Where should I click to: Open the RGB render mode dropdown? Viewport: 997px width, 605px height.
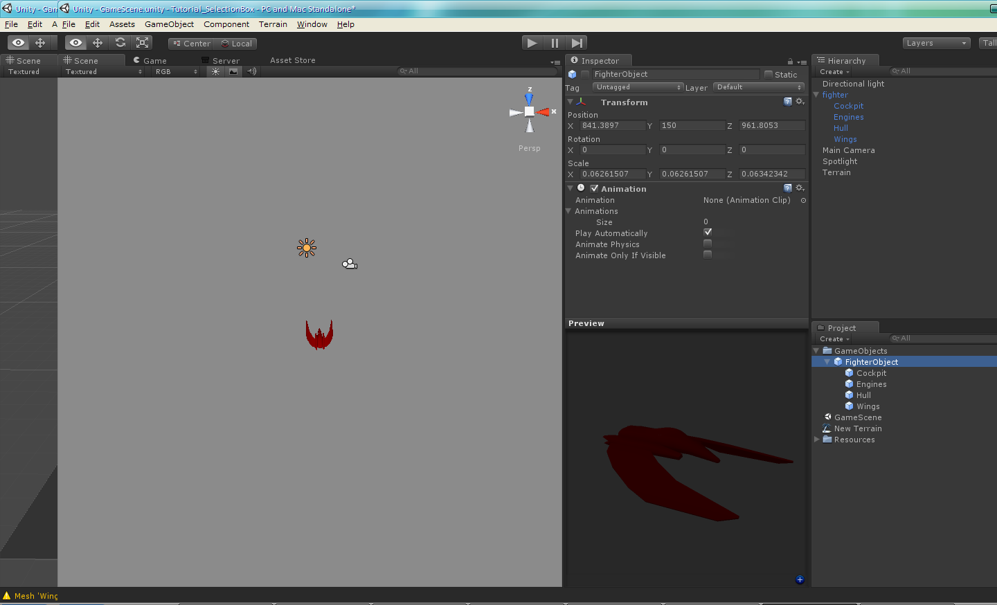tap(176, 71)
